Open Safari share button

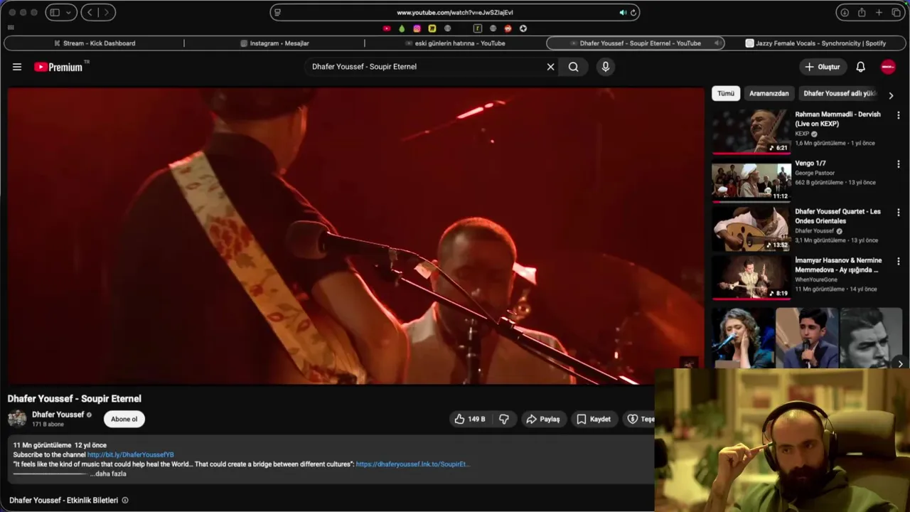862,12
